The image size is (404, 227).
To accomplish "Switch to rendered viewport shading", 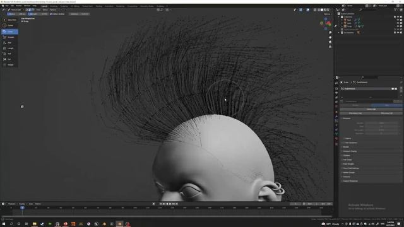I will [328, 10].
